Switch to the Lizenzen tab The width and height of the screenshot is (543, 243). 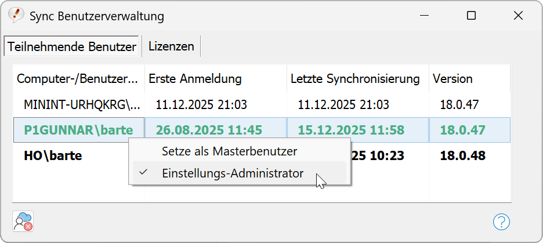pyautogui.click(x=171, y=46)
